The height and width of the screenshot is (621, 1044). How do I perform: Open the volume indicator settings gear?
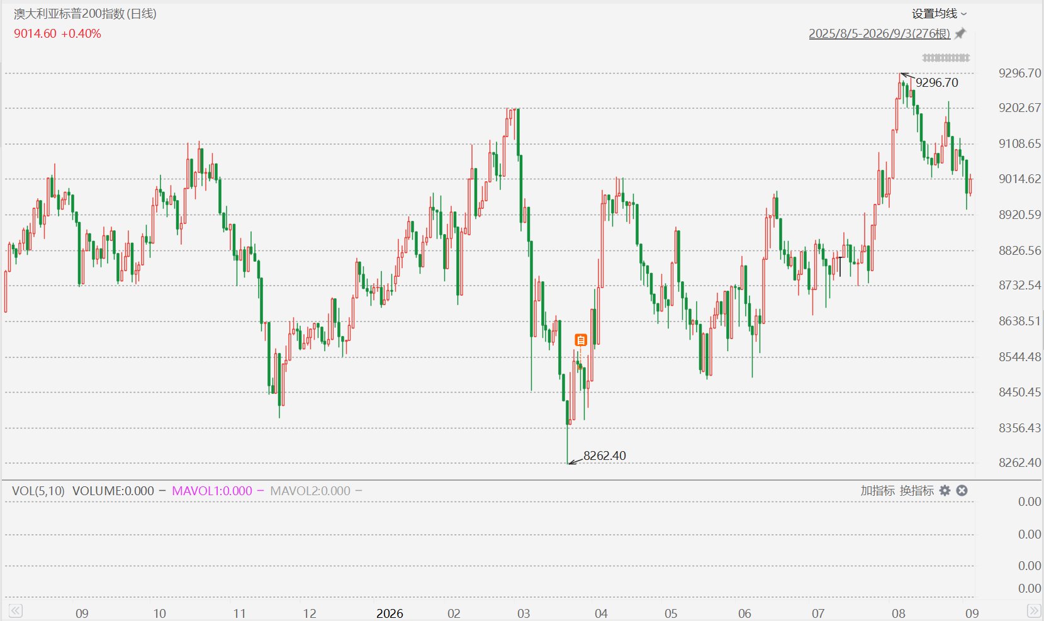[x=945, y=491]
